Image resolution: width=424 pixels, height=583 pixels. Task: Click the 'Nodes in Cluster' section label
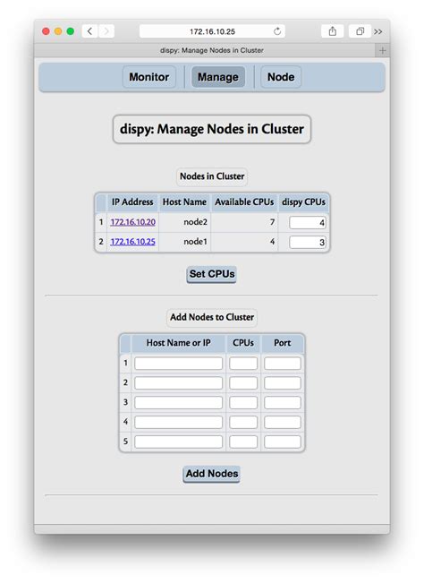tap(212, 176)
